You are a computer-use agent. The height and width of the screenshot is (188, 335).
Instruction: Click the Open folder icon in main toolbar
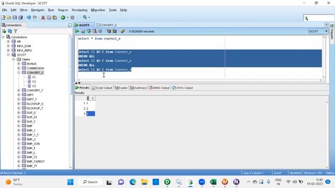(9, 17)
